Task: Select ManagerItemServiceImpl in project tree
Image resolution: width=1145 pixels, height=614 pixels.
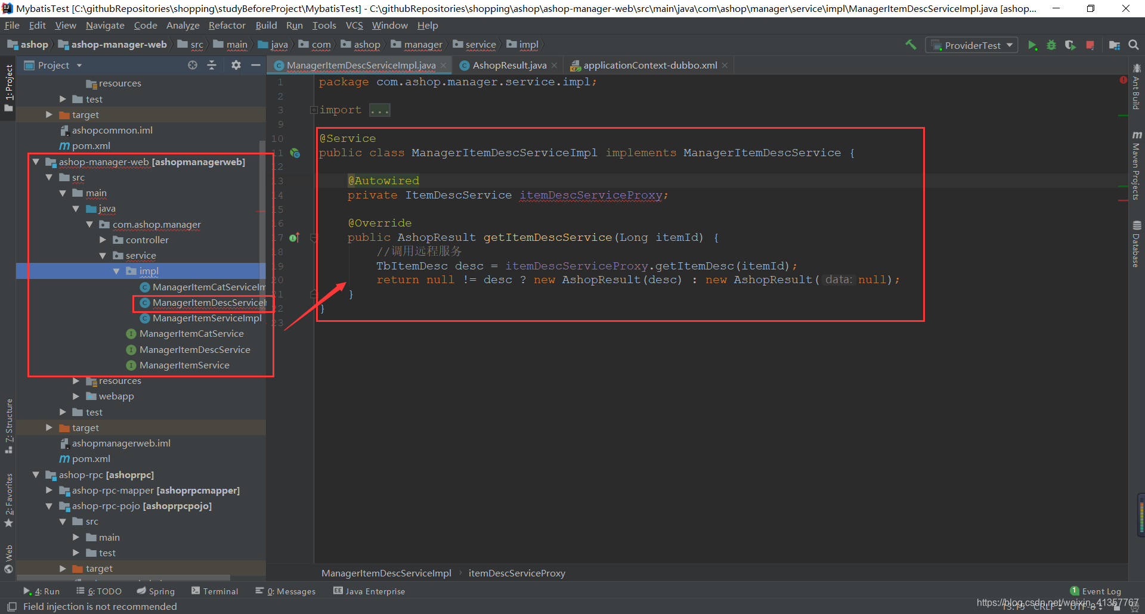Action: (x=207, y=318)
